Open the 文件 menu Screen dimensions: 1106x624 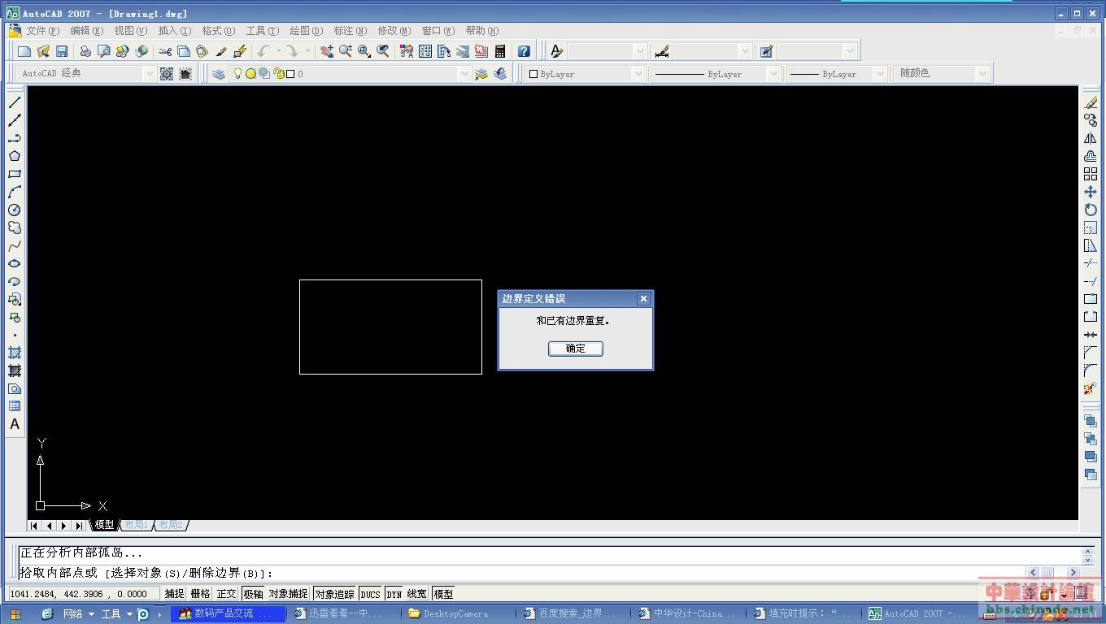click(42, 31)
